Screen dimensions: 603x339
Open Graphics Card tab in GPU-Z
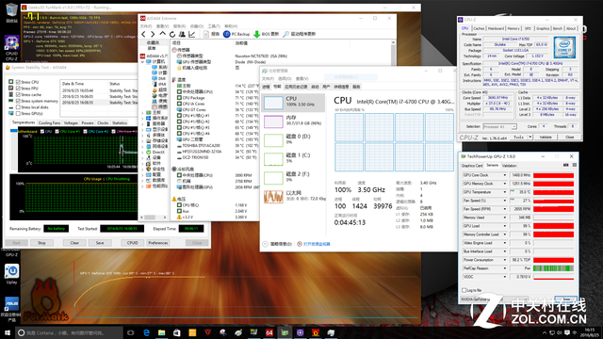pos(472,166)
